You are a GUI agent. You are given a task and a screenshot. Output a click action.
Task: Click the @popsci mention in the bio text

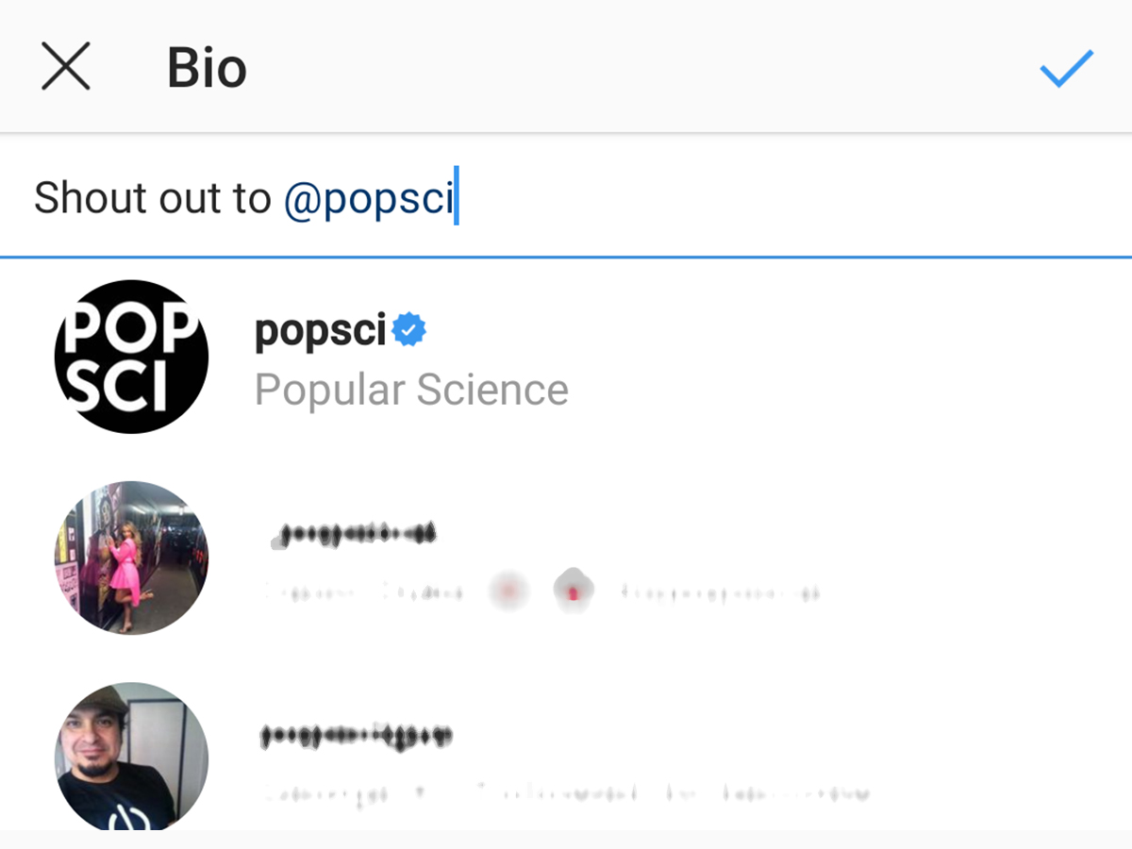(369, 198)
